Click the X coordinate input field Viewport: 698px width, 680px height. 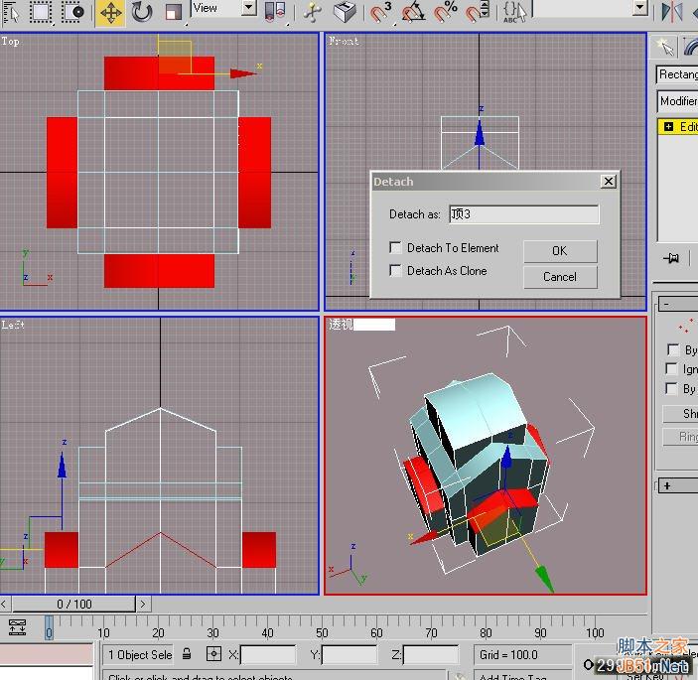click(268, 654)
